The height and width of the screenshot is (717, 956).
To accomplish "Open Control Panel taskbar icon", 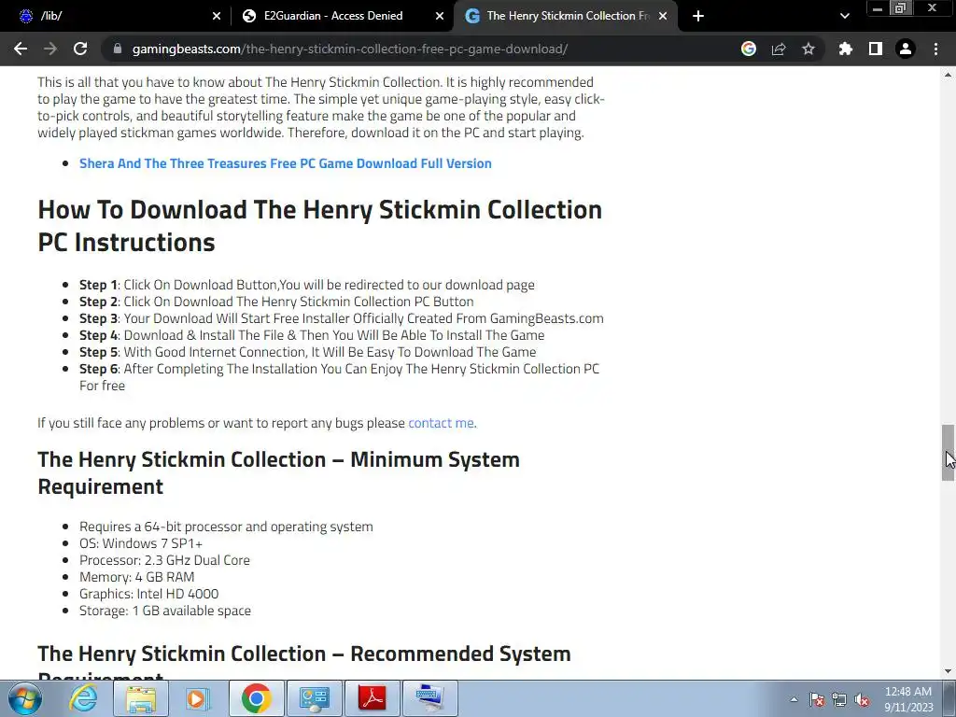I will (315, 698).
